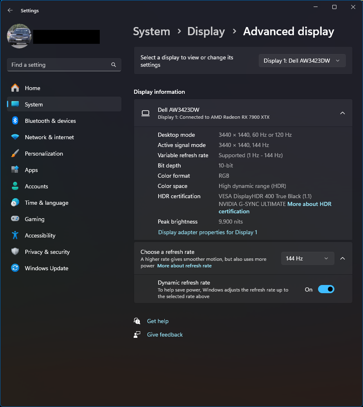Image resolution: width=363 pixels, height=407 pixels.
Task: Open Personalization settings
Action: 64,154
